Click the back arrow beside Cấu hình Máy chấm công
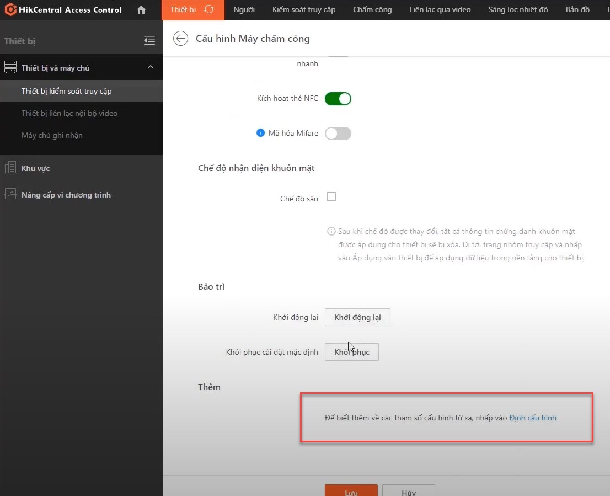610x496 pixels. 180,39
